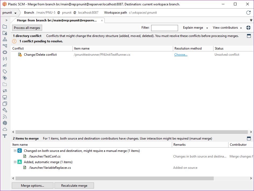The image size is (254, 191).
Task: Open the Preferences wrench icon
Action: click(x=5, y=110)
